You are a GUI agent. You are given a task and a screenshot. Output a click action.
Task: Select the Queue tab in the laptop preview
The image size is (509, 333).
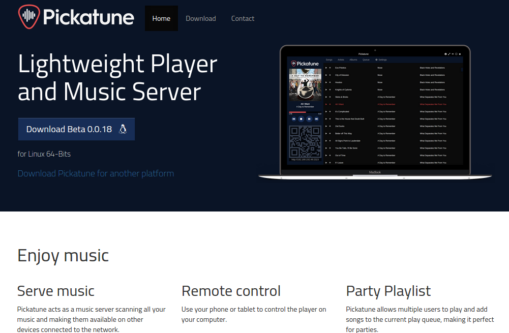366,59
